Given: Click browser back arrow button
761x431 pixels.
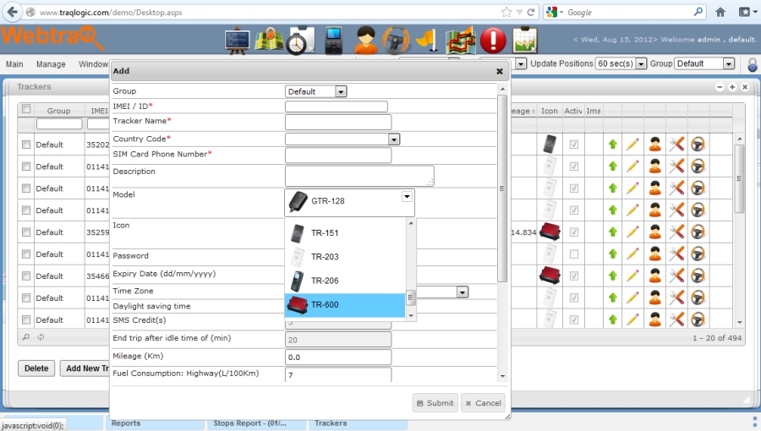Looking at the screenshot, I should click(x=12, y=12).
